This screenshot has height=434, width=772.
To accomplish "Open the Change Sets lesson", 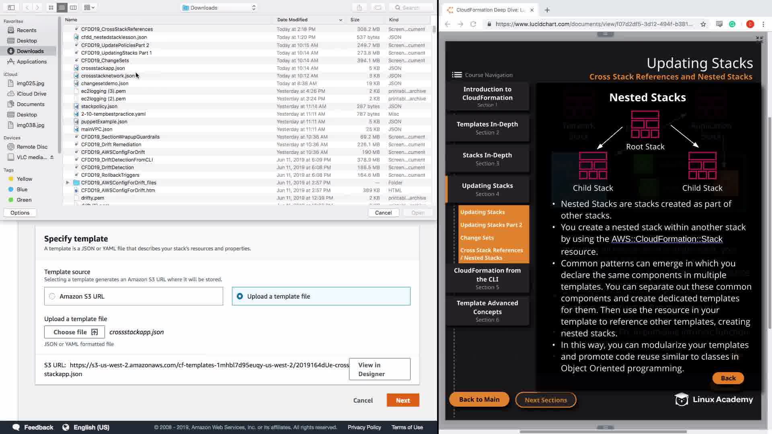I will coord(477,237).
